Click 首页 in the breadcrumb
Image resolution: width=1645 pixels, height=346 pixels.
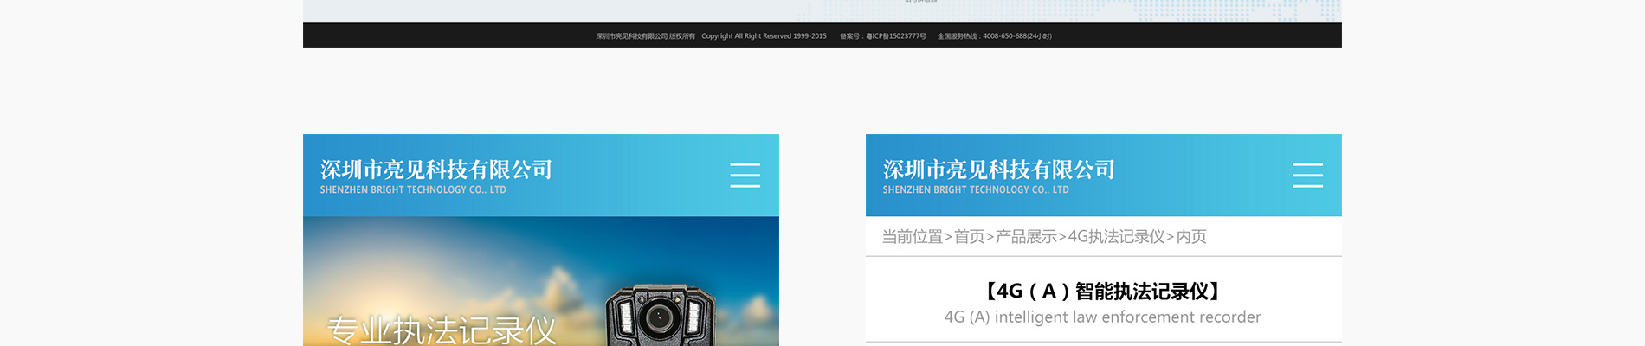[969, 236]
